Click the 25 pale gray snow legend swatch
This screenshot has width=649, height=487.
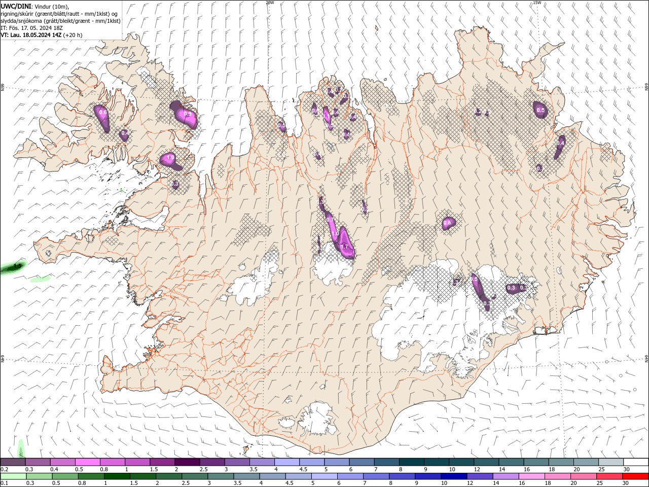pos(611,462)
